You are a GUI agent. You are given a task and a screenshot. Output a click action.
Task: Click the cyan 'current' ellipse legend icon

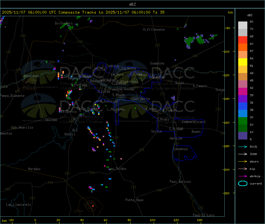tap(243, 183)
